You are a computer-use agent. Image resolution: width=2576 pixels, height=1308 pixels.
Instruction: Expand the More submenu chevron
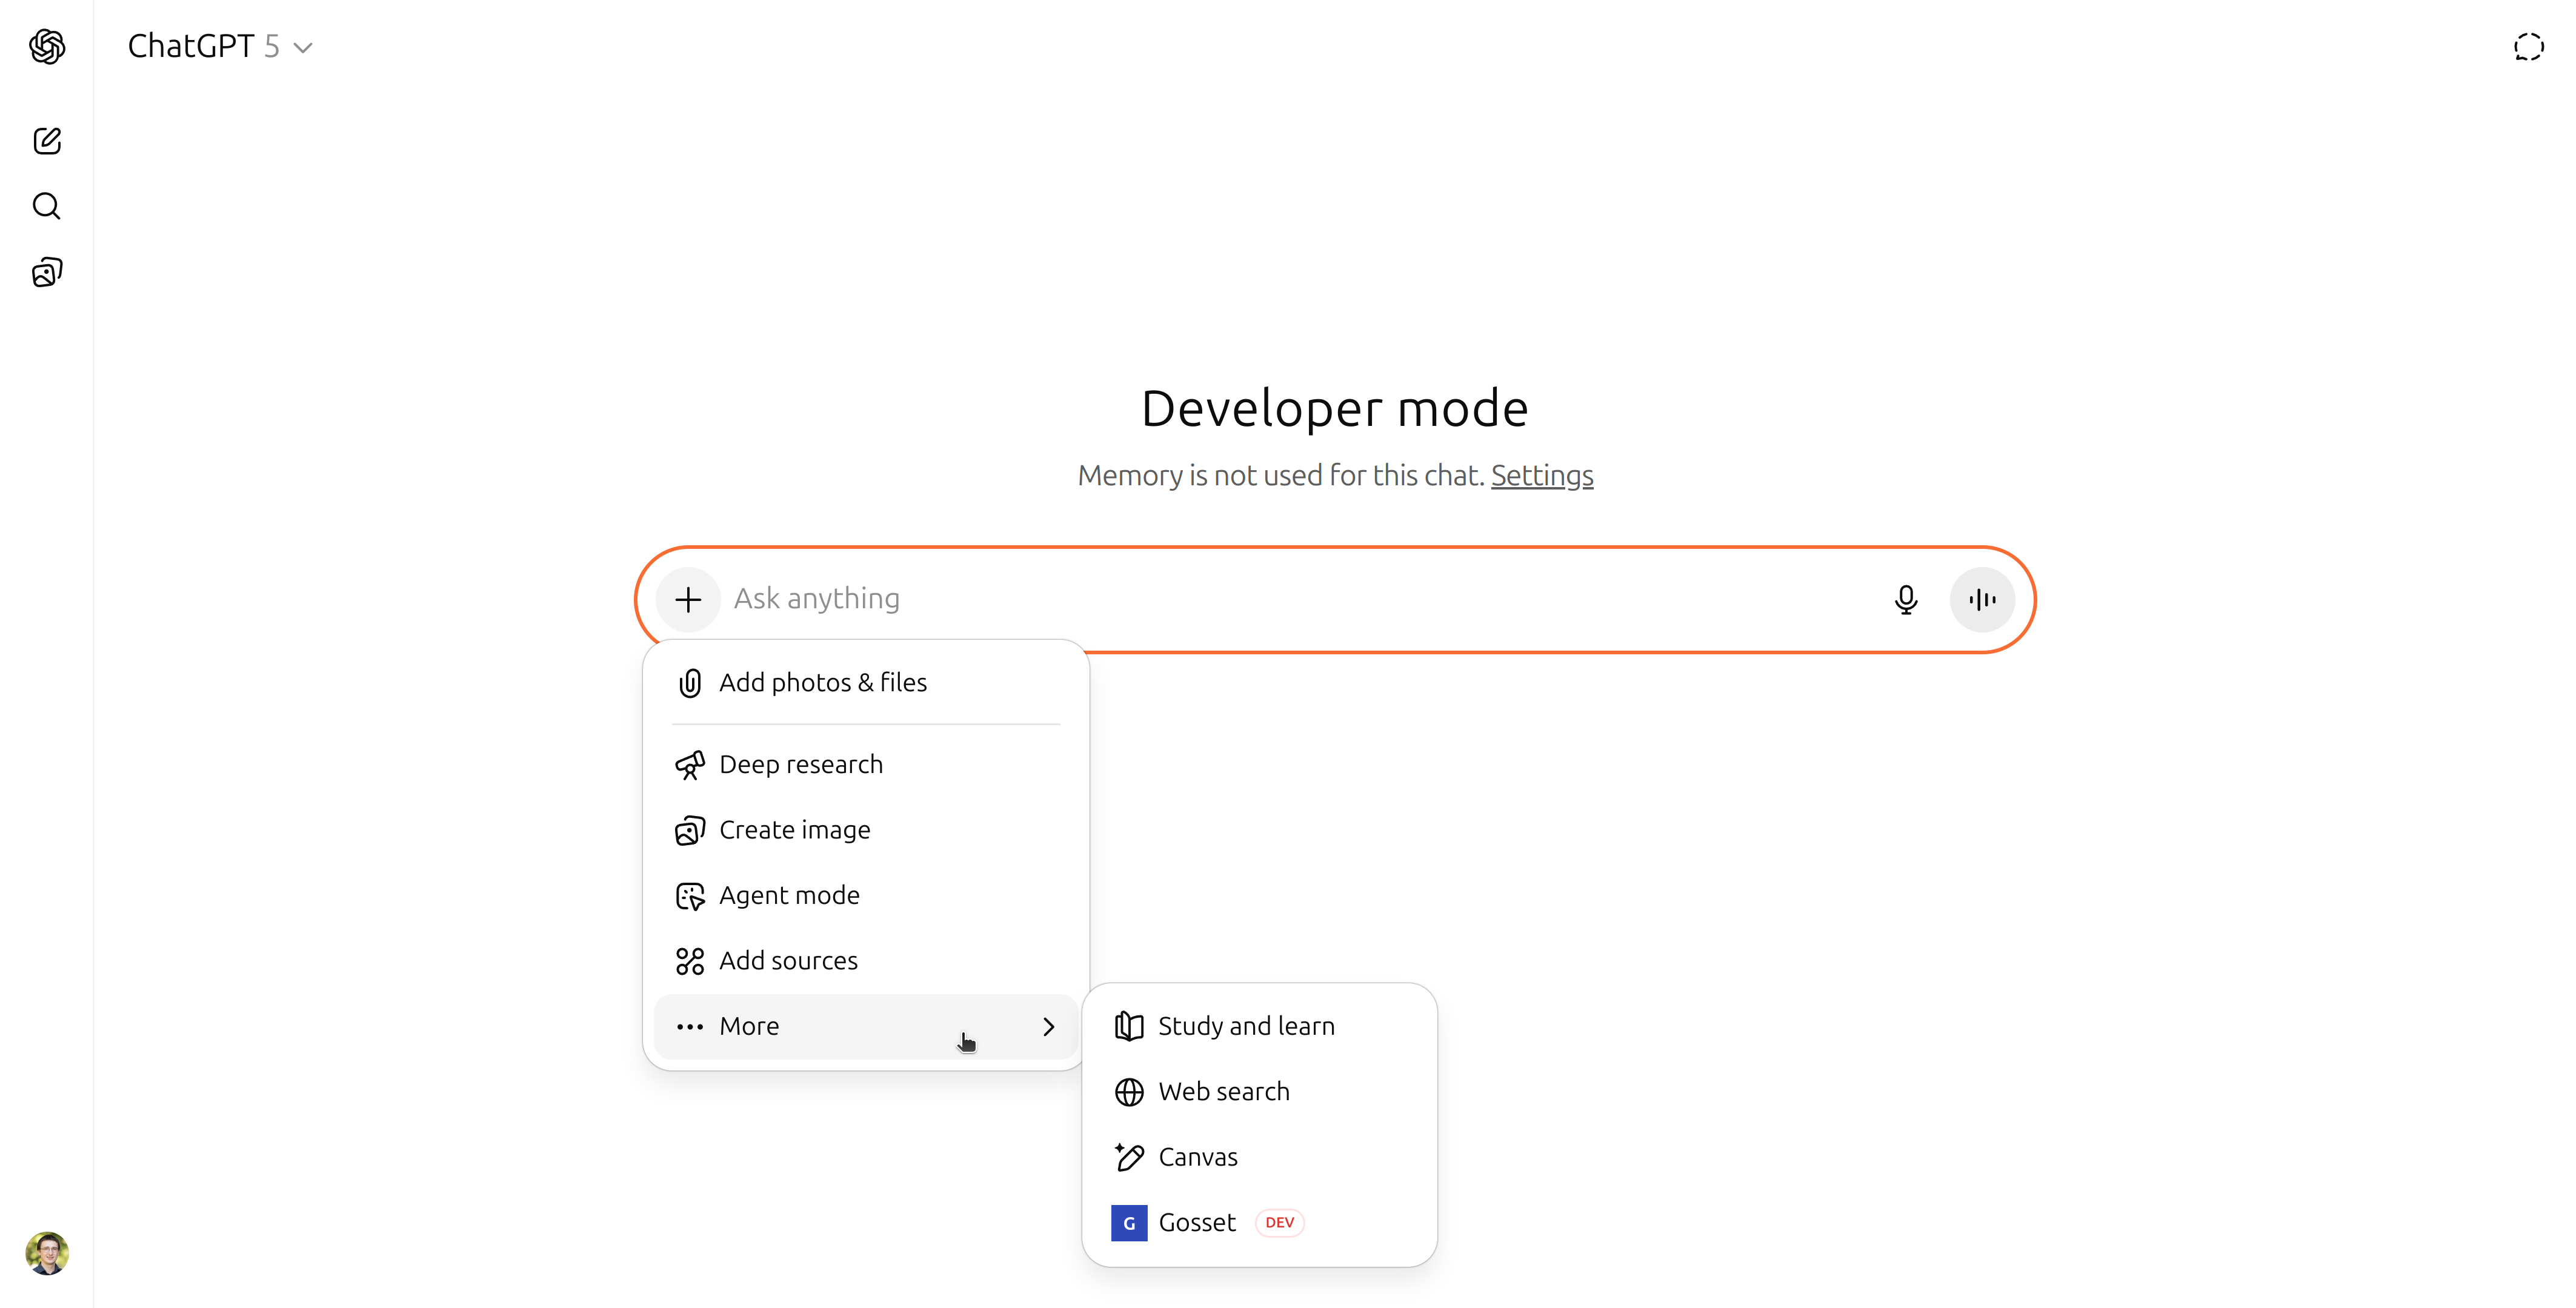pyautogui.click(x=1048, y=1026)
